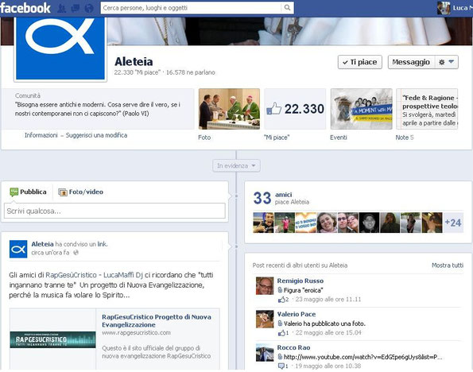Open Rocco Rao profile name
Screen dimensions: 473x372
293,347
